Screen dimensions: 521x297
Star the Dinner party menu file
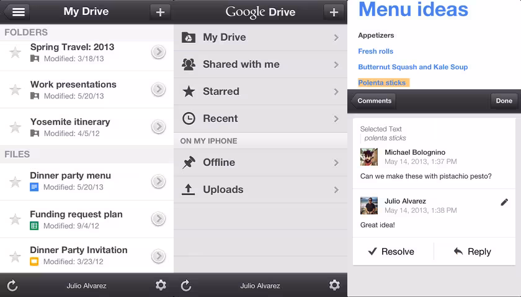(x=15, y=182)
